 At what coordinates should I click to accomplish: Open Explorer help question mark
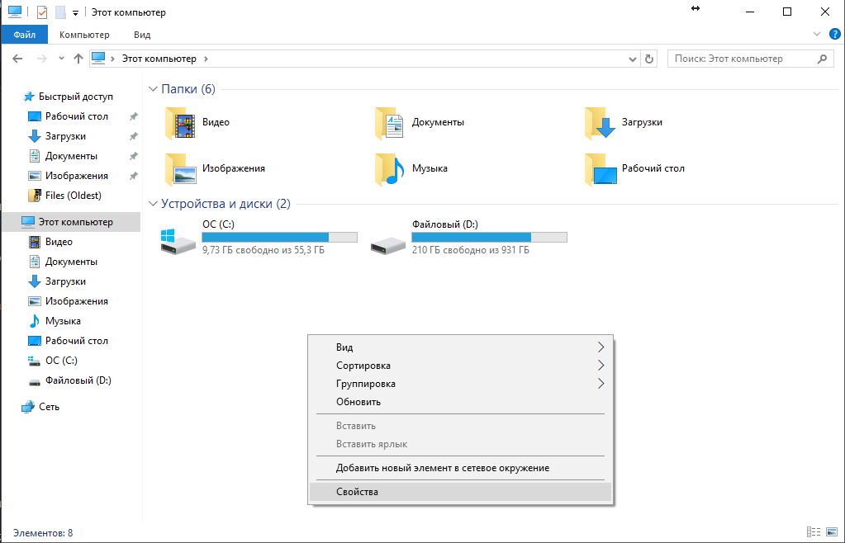(835, 35)
